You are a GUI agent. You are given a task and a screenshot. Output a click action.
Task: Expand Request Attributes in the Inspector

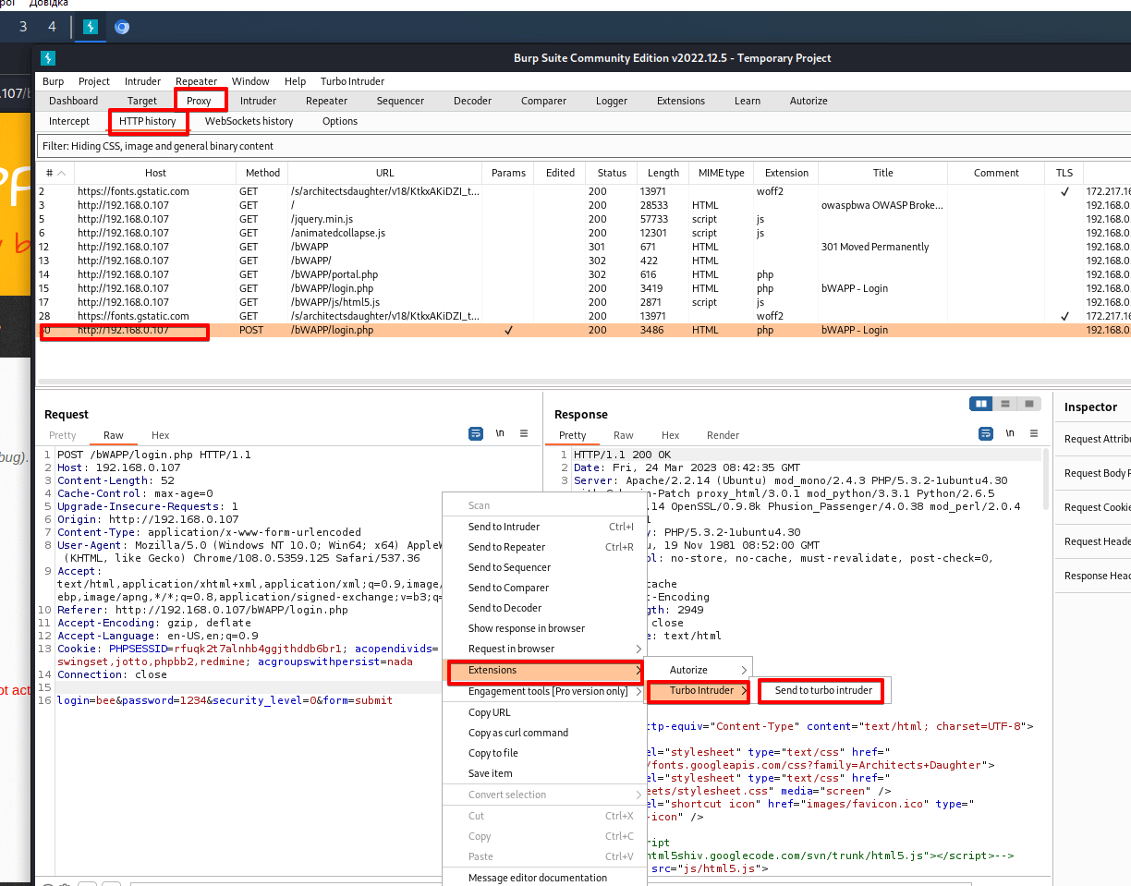tap(1097, 439)
